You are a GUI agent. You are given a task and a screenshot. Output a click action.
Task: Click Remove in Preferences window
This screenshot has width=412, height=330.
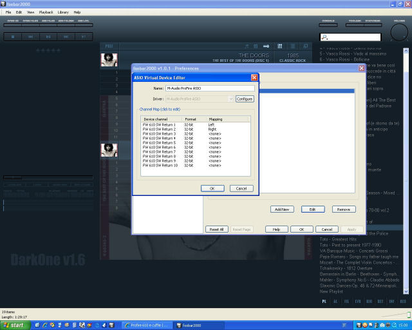pyautogui.click(x=344, y=209)
